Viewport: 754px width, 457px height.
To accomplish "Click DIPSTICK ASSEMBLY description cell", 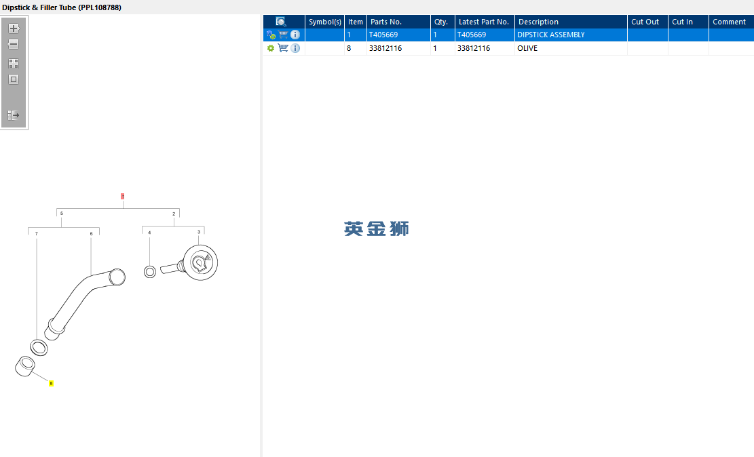I will [x=571, y=35].
